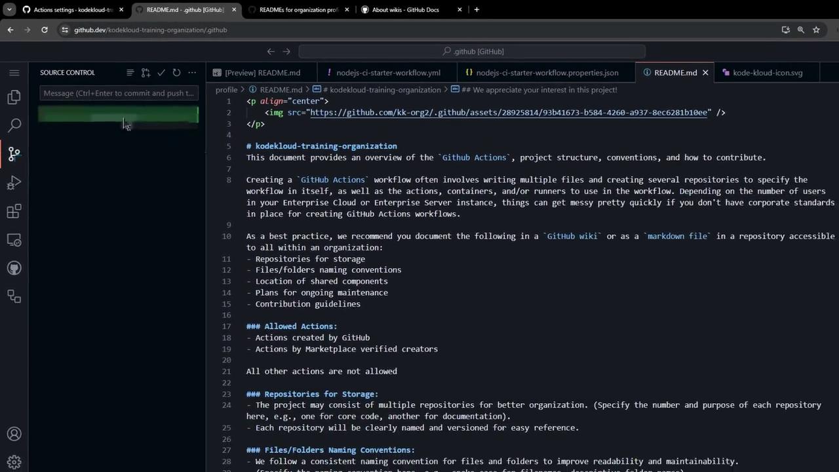This screenshot has height=472, width=839.
Task: Click the commit message input field
Action: click(x=119, y=93)
